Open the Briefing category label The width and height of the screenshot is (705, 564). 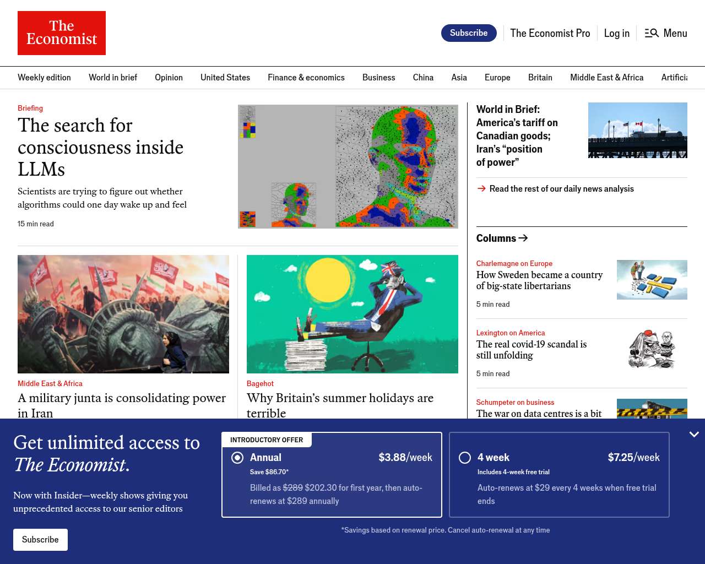click(30, 108)
